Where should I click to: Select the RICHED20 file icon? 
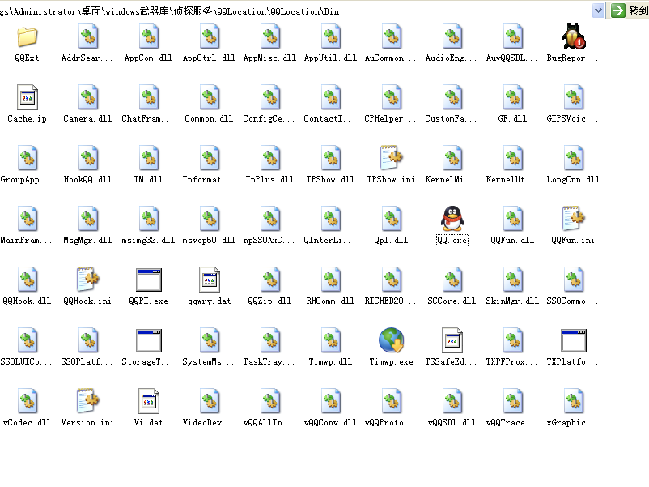[x=391, y=280]
